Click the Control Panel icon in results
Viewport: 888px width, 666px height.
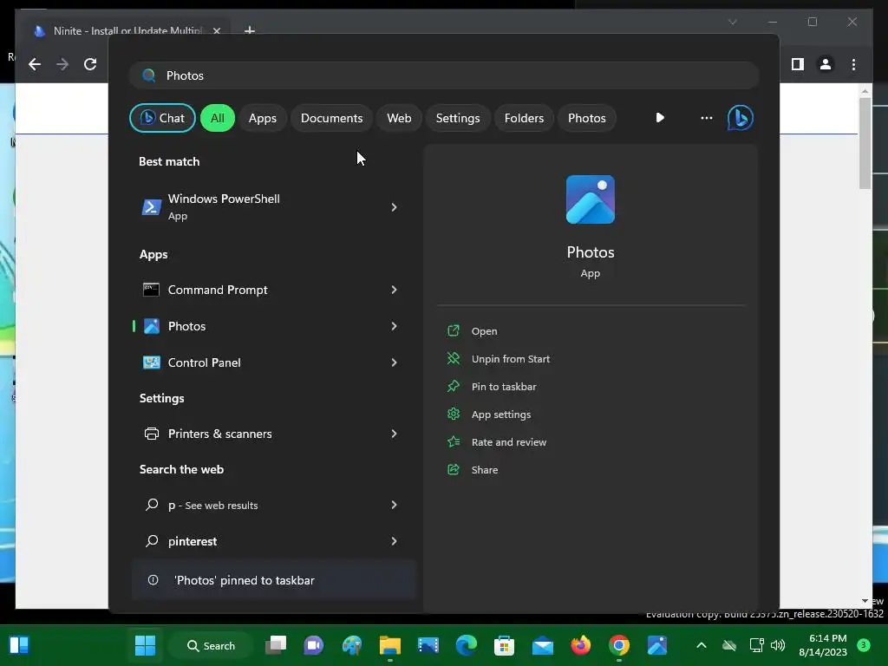151,362
